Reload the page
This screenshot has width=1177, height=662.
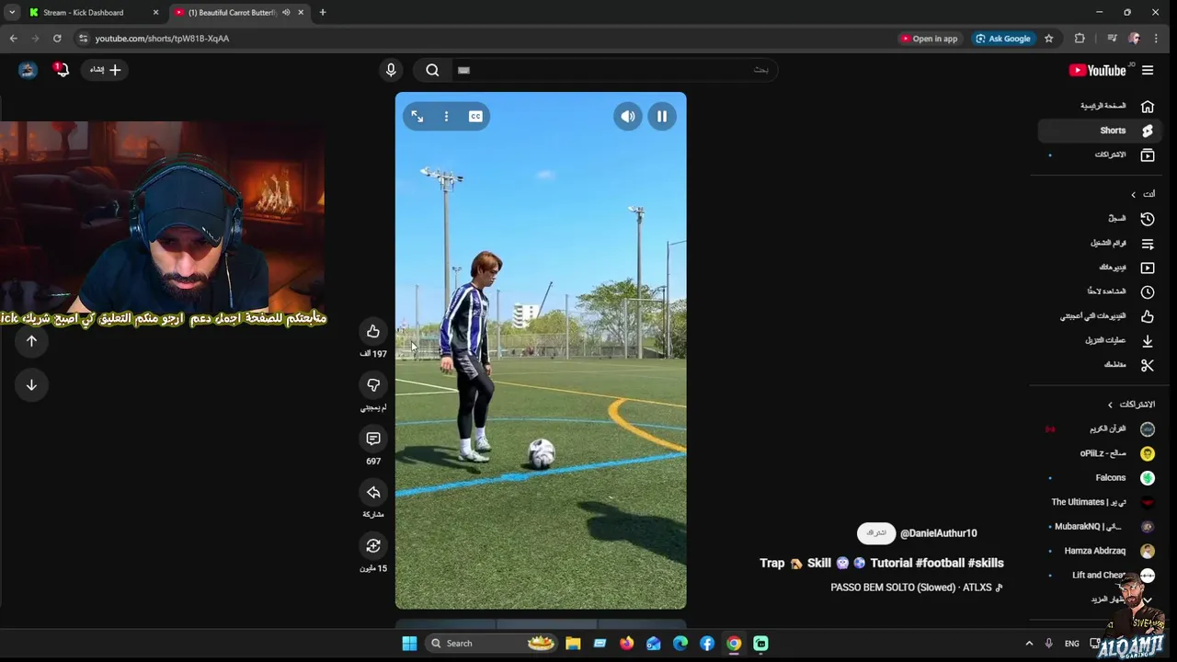[x=57, y=39]
